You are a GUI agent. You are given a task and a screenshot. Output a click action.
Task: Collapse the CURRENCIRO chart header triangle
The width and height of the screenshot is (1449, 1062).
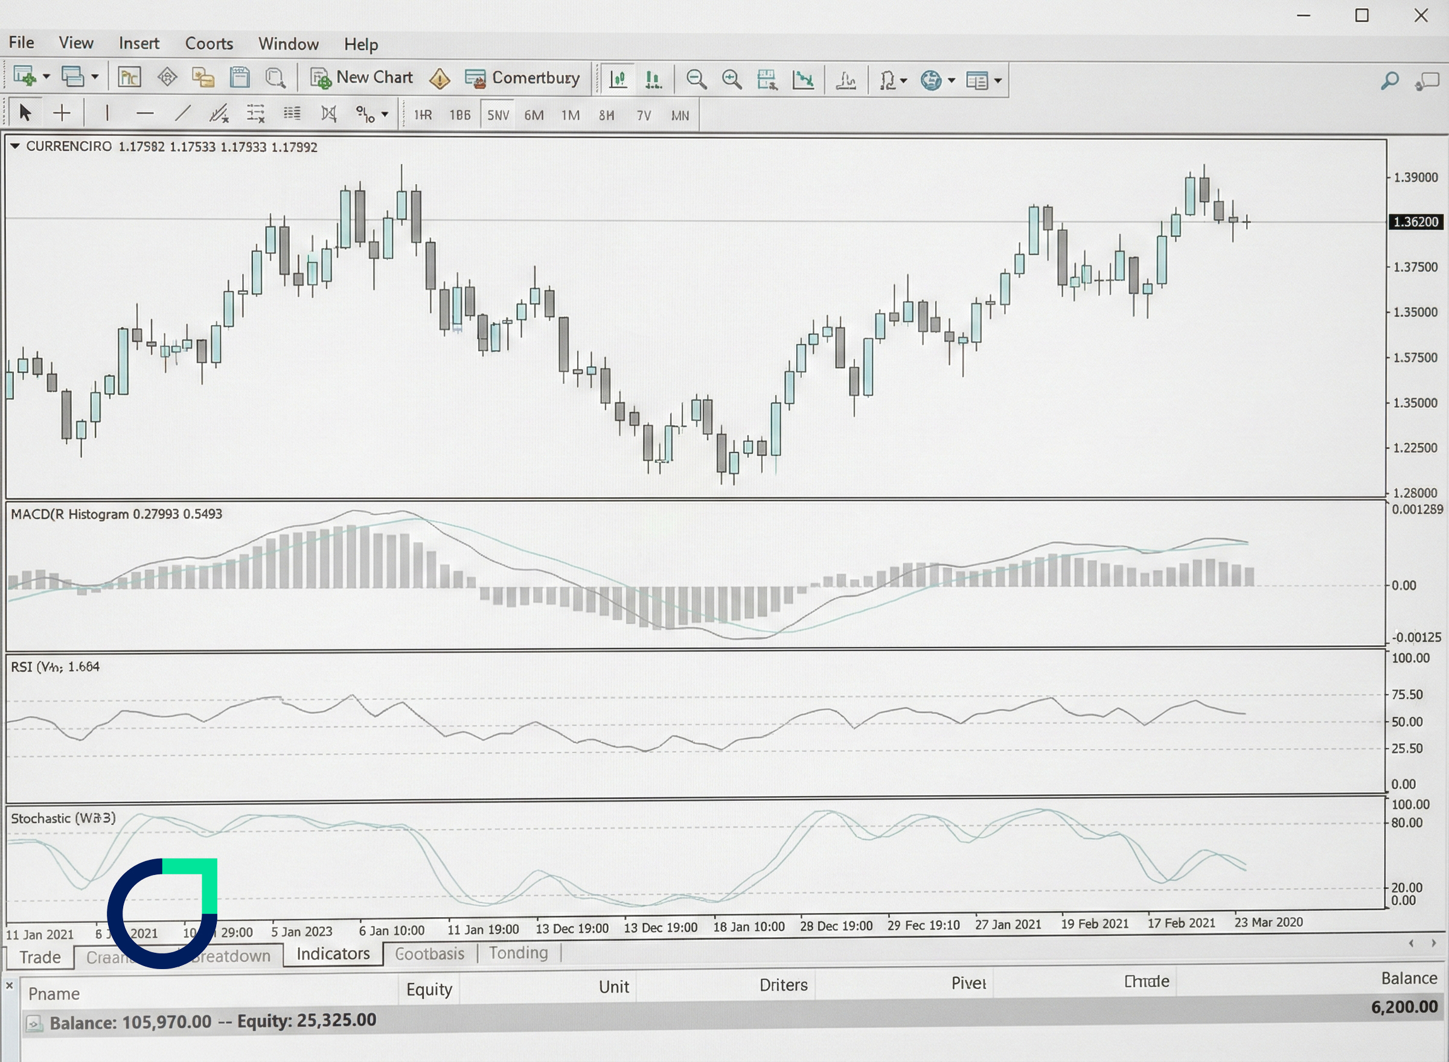(x=17, y=145)
